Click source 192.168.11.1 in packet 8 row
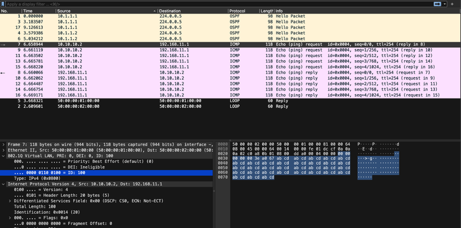Screen dimensions: 461x228 click(x=72, y=72)
